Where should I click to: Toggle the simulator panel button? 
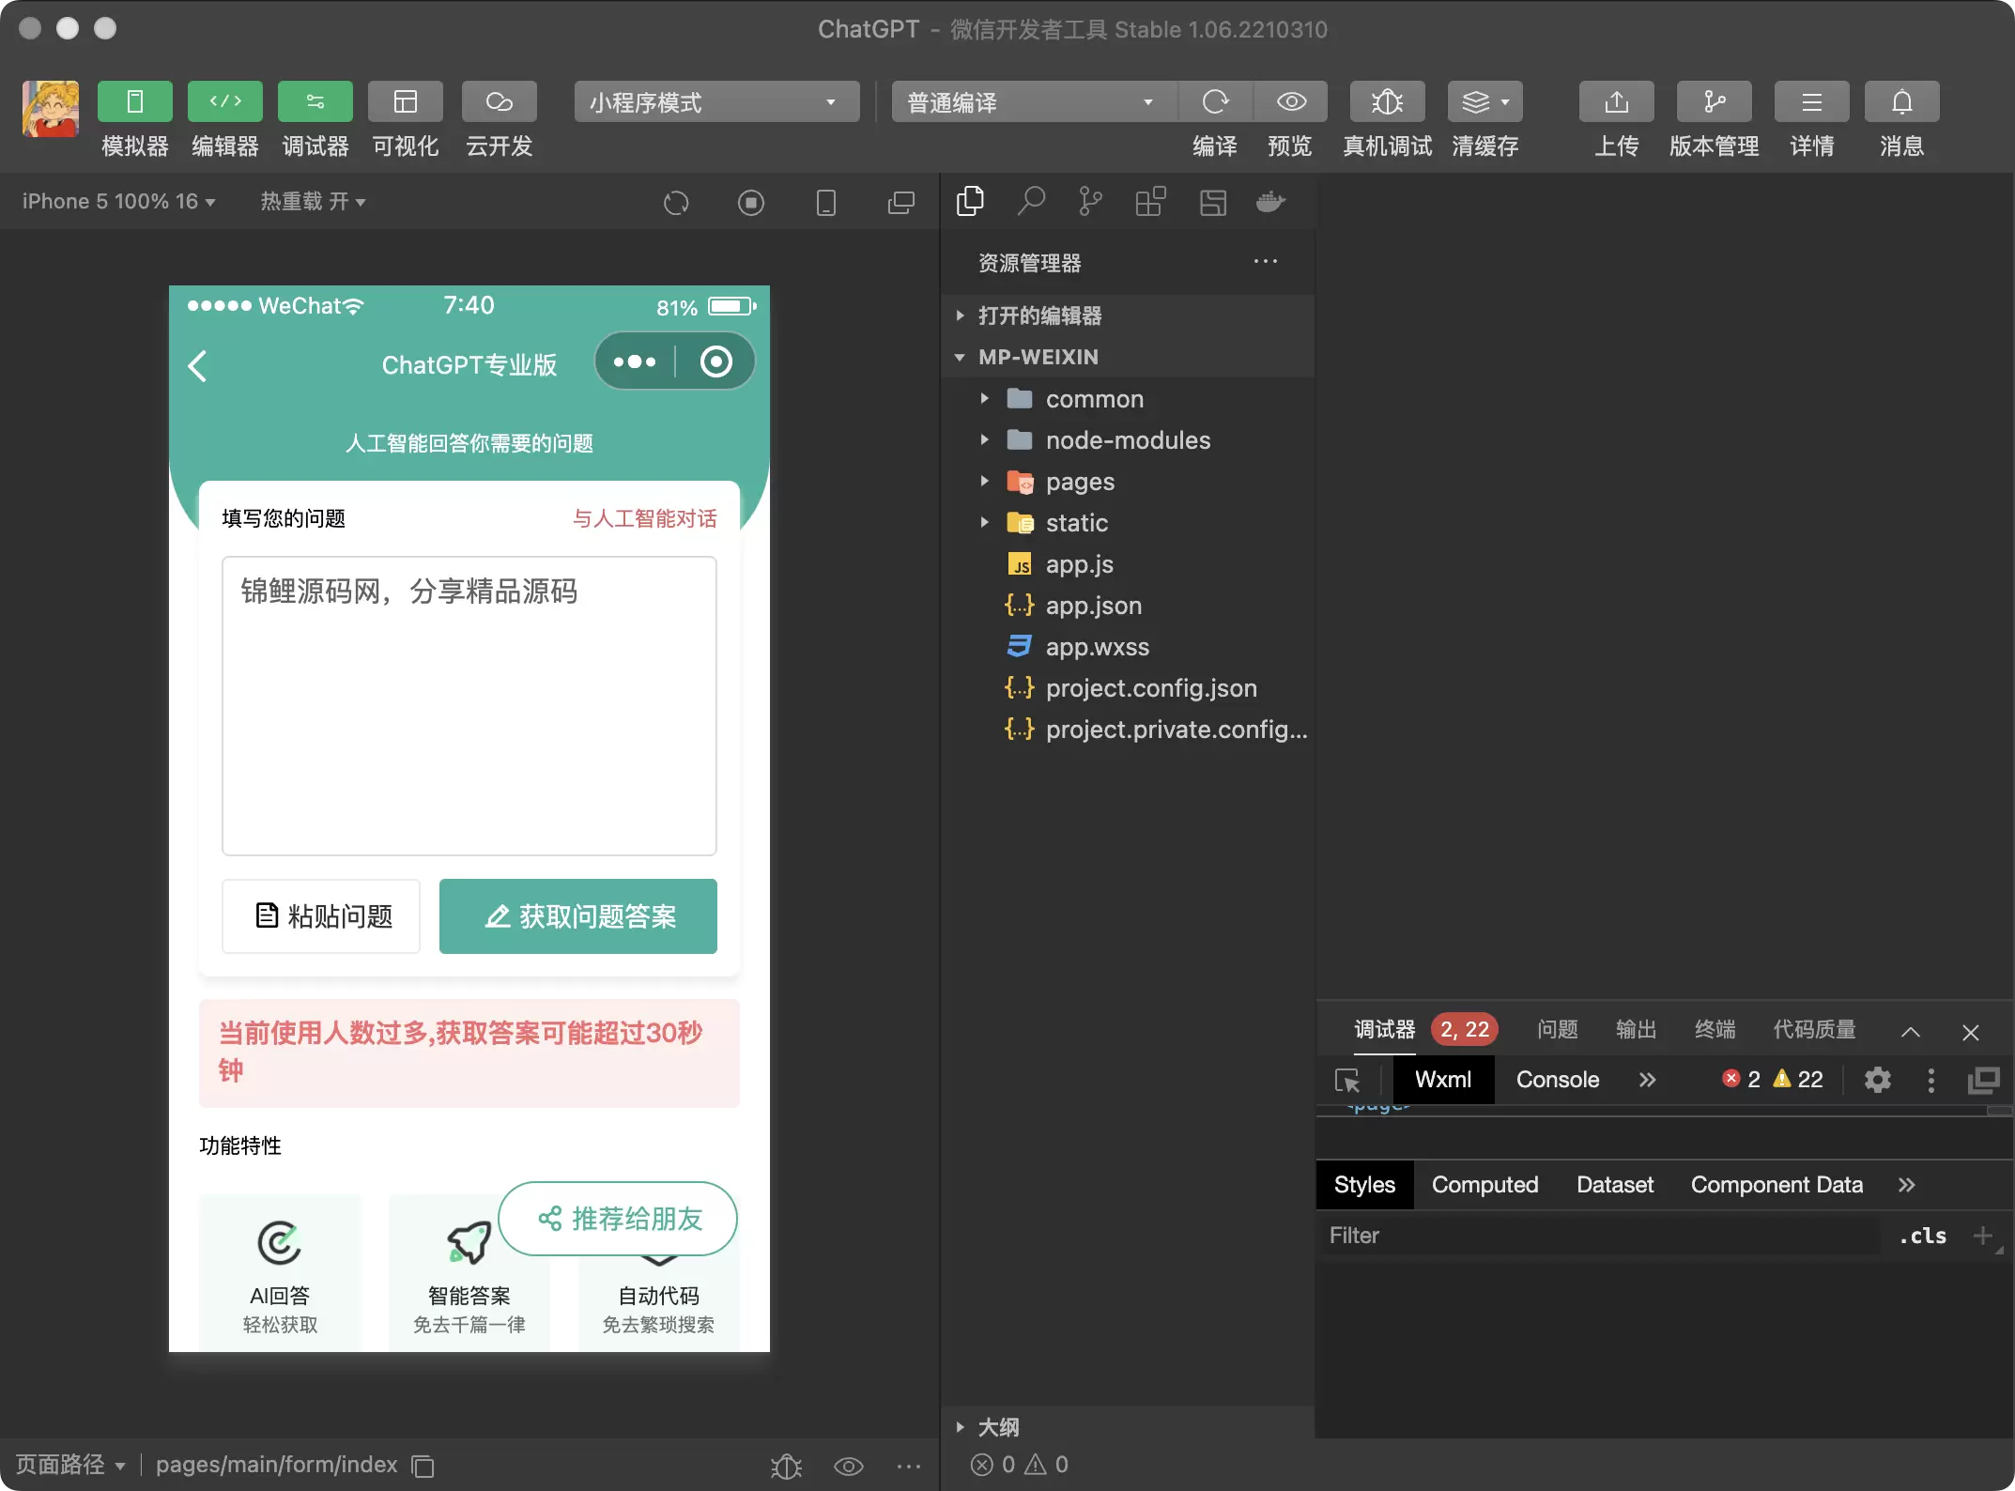pyautogui.click(x=134, y=101)
